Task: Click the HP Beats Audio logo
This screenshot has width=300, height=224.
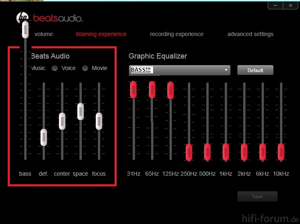Action: (49, 18)
